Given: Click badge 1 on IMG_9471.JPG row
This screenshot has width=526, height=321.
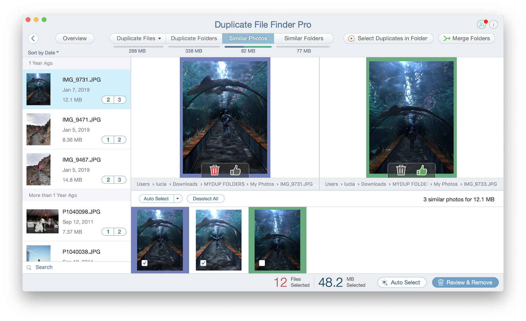Looking at the screenshot, I should [x=108, y=140].
